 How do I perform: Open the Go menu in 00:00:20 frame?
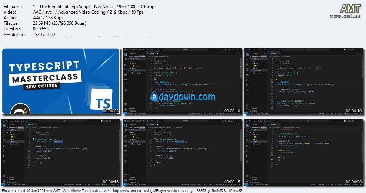pyautogui.click(x=270, y=121)
